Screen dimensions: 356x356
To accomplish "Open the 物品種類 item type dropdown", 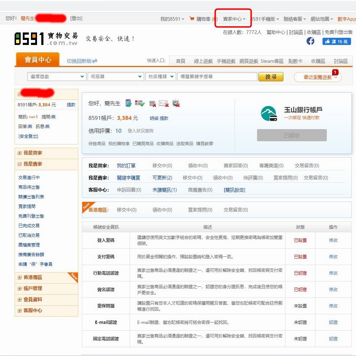I will [x=161, y=77].
